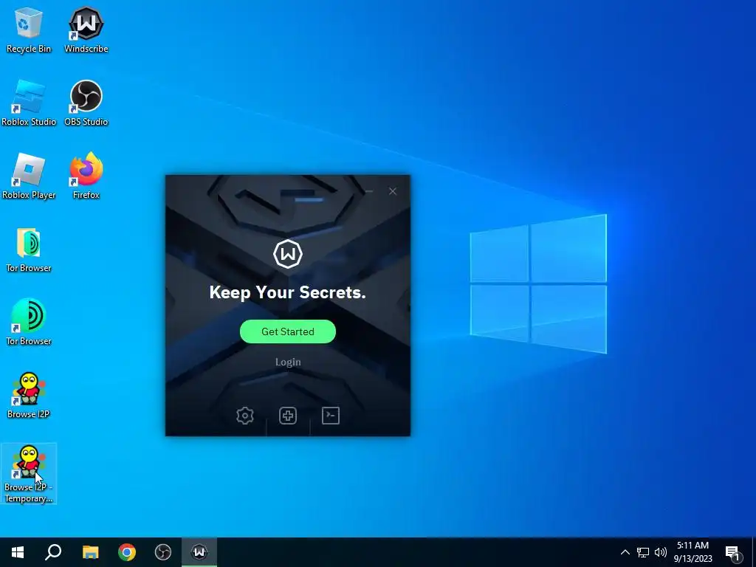Select the Firefox desktop shortcut
Image resolution: width=756 pixels, height=567 pixels.
(x=86, y=176)
